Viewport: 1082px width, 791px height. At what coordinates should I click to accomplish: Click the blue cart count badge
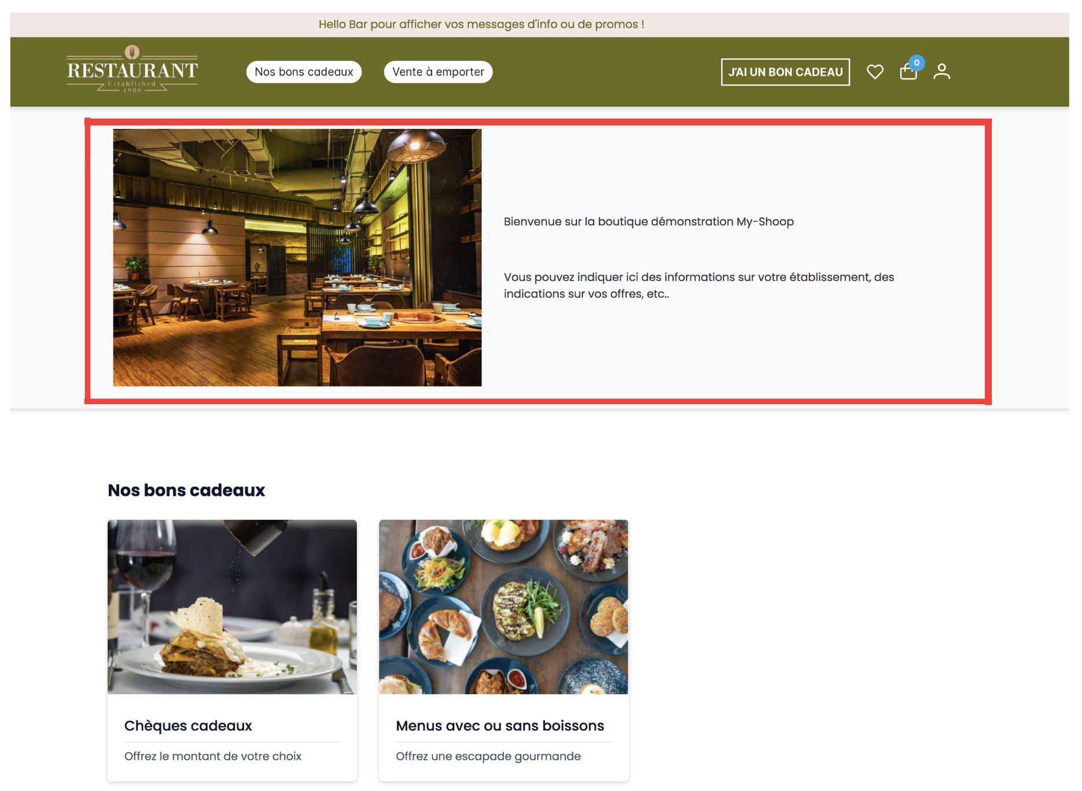917,62
